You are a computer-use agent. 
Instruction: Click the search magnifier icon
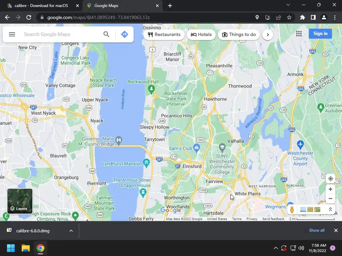(106, 34)
